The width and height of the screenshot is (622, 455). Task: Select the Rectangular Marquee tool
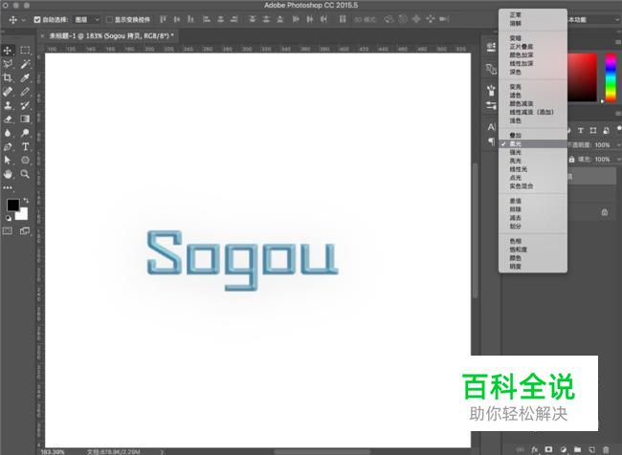click(25, 51)
